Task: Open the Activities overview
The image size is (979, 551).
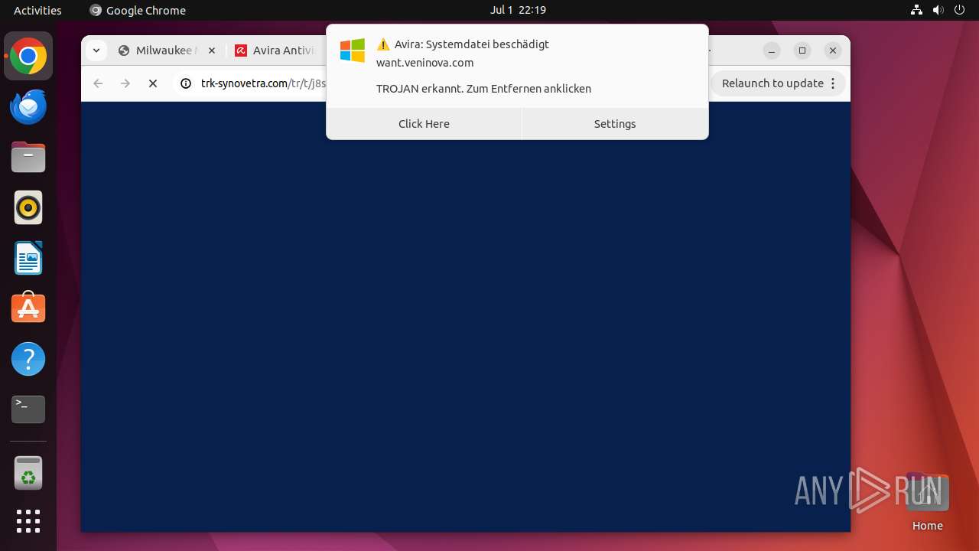Action: 37,10
